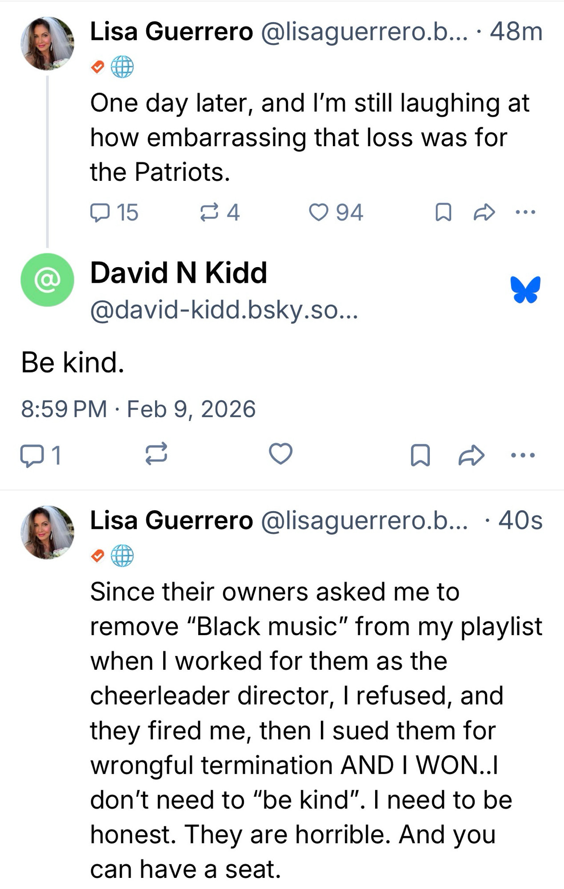Repost the top Patriots loss post
Image resolution: width=564 pixels, height=889 pixels.
coord(209,212)
